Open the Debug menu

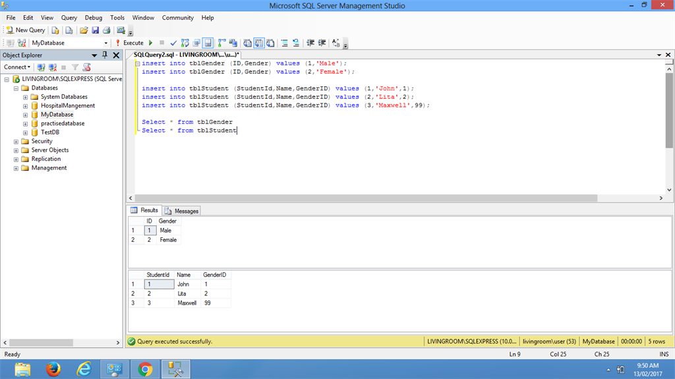click(94, 18)
